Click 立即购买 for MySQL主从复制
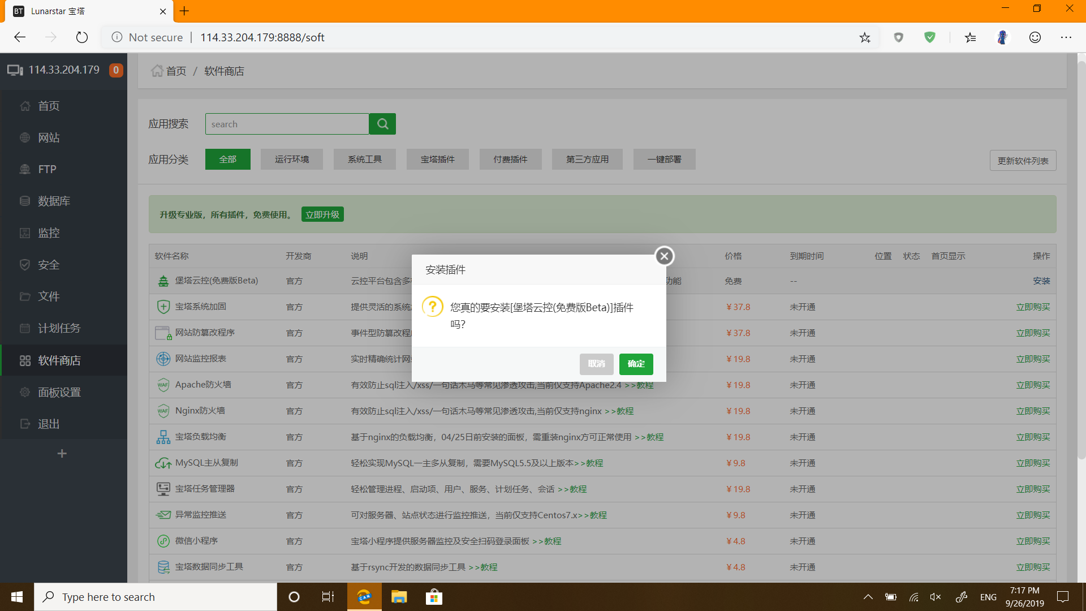Screen dimensions: 1086x611 (x=1033, y=463)
